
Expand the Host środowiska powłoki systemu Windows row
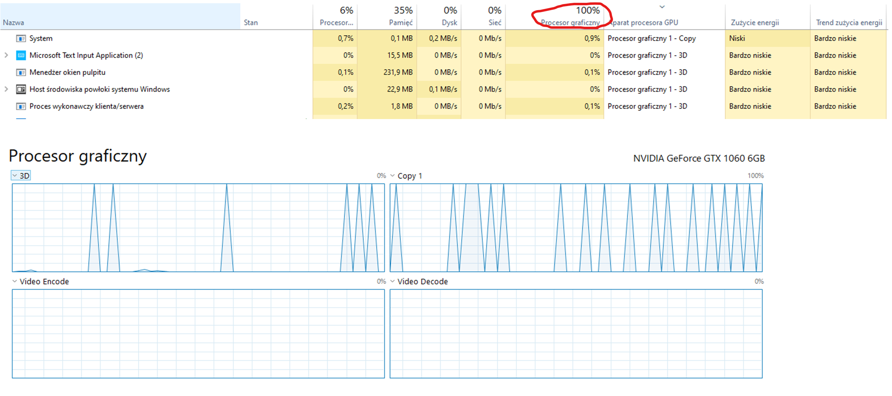(x=6, y=89)
